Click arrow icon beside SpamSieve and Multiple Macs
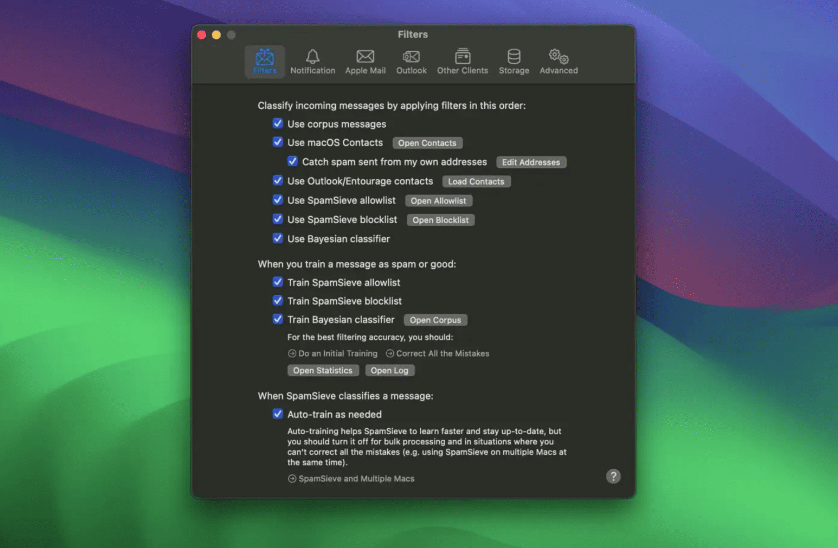This screenshot has height=548, width=838. (292, 478)
